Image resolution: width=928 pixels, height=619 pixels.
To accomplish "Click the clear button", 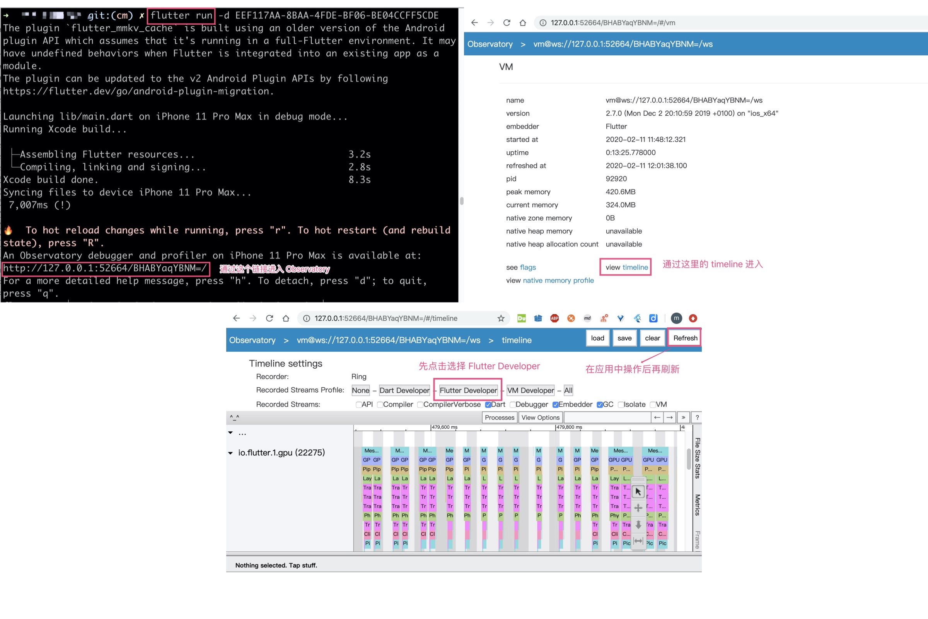I will [x=652, y=338].
